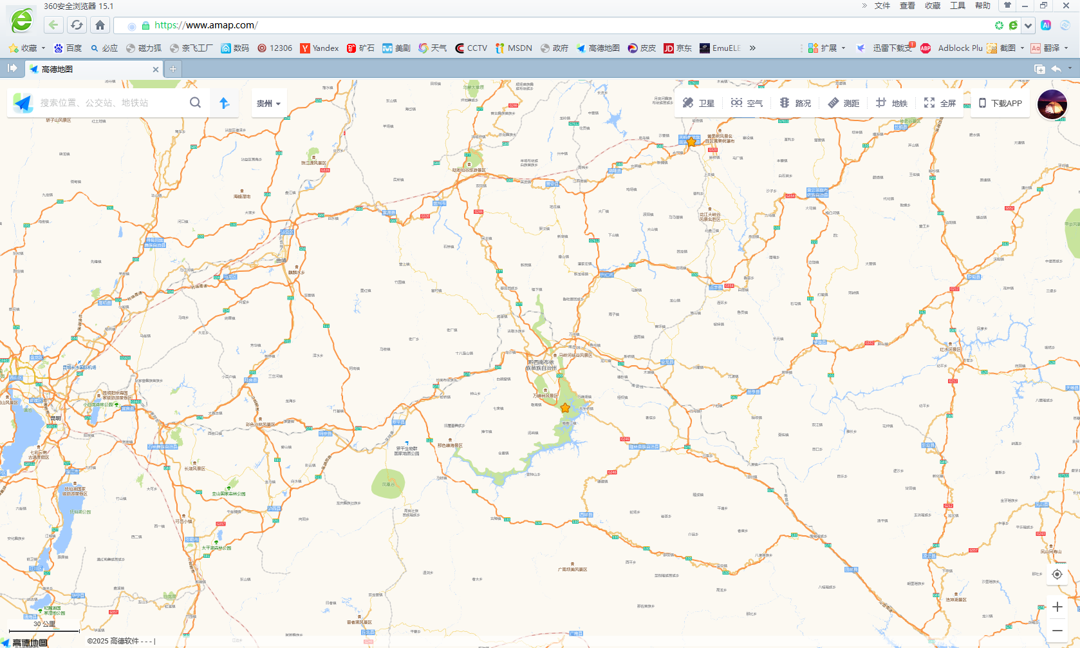
Task: Expand the 贵州 city selector dropdown
Action: [x=268, y=103]
